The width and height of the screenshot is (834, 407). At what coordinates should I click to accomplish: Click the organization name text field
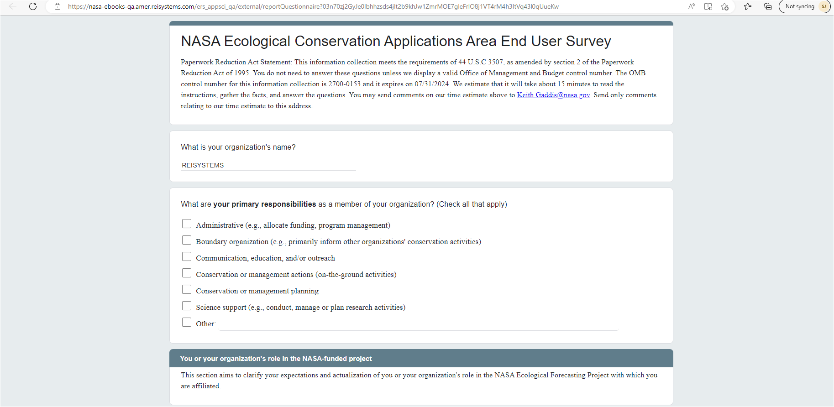[268, 165]
